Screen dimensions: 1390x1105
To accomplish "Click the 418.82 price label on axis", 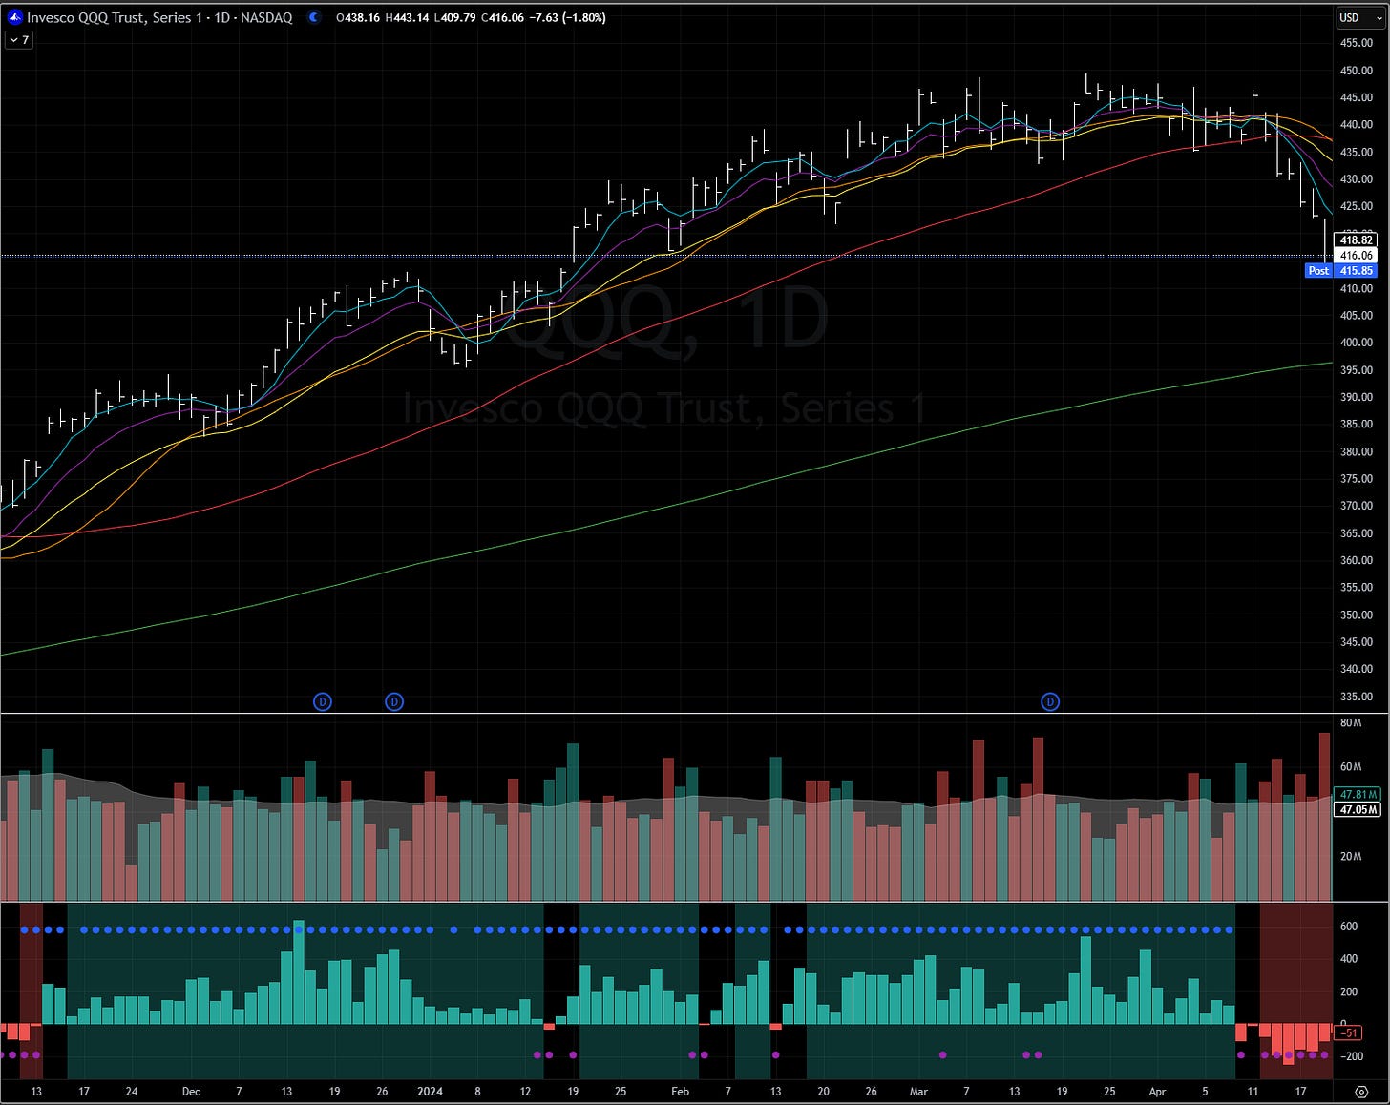I will [1356, 240].
